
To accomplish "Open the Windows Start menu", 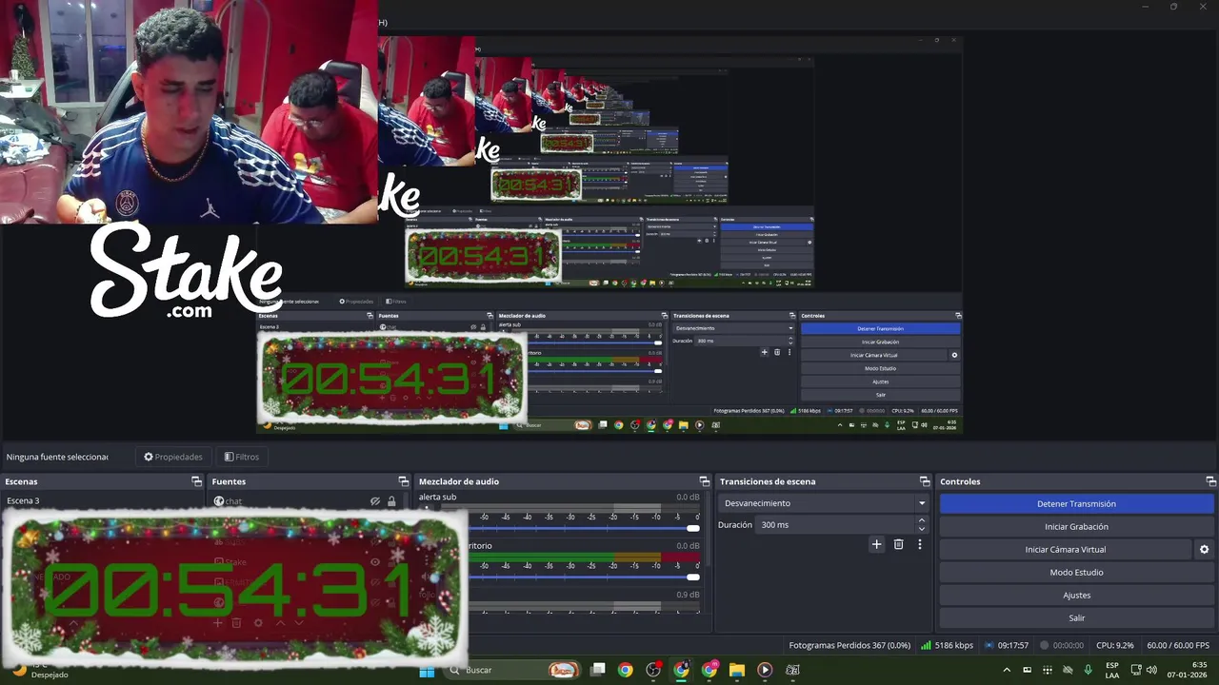I will click(427, 670).
